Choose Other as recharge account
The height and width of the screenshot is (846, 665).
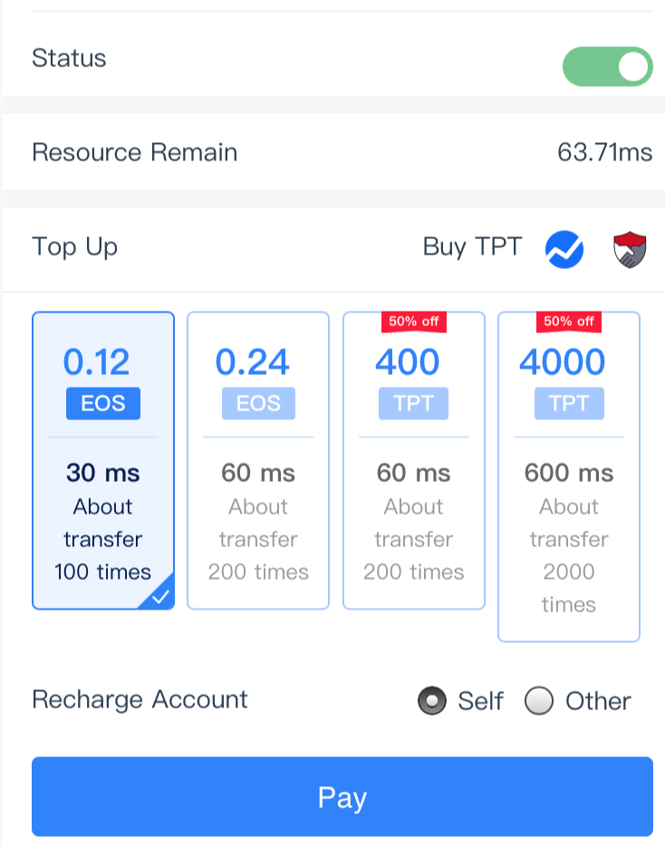click(x=539, y=701)
